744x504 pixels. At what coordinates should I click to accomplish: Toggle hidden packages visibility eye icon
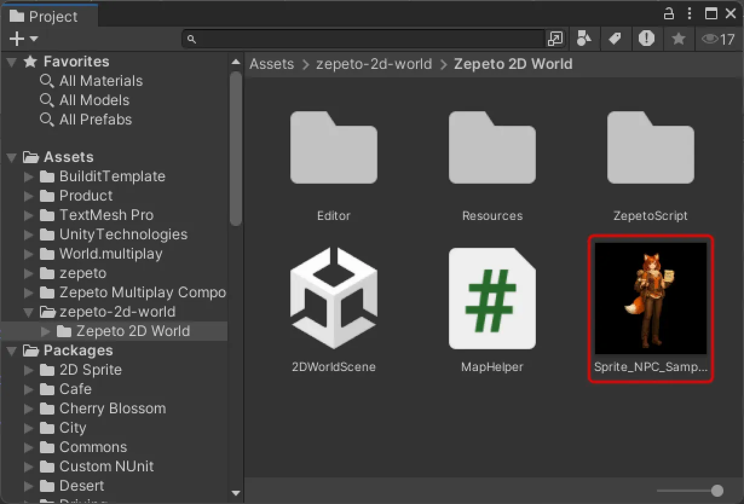pyautogui.click(x=718, y=39)
